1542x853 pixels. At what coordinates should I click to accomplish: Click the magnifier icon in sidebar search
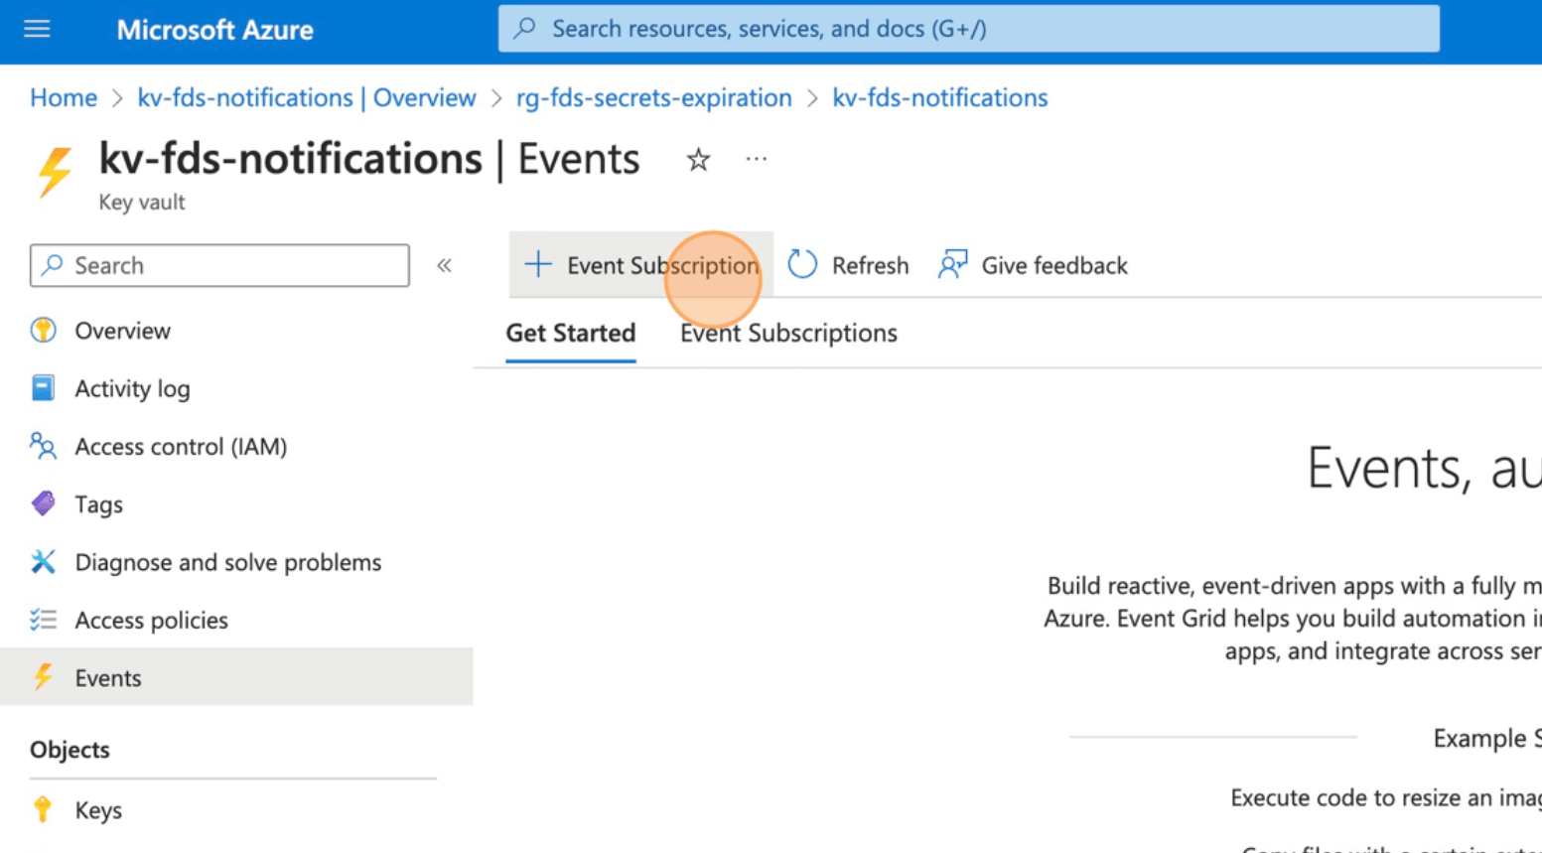coord(53,264)
